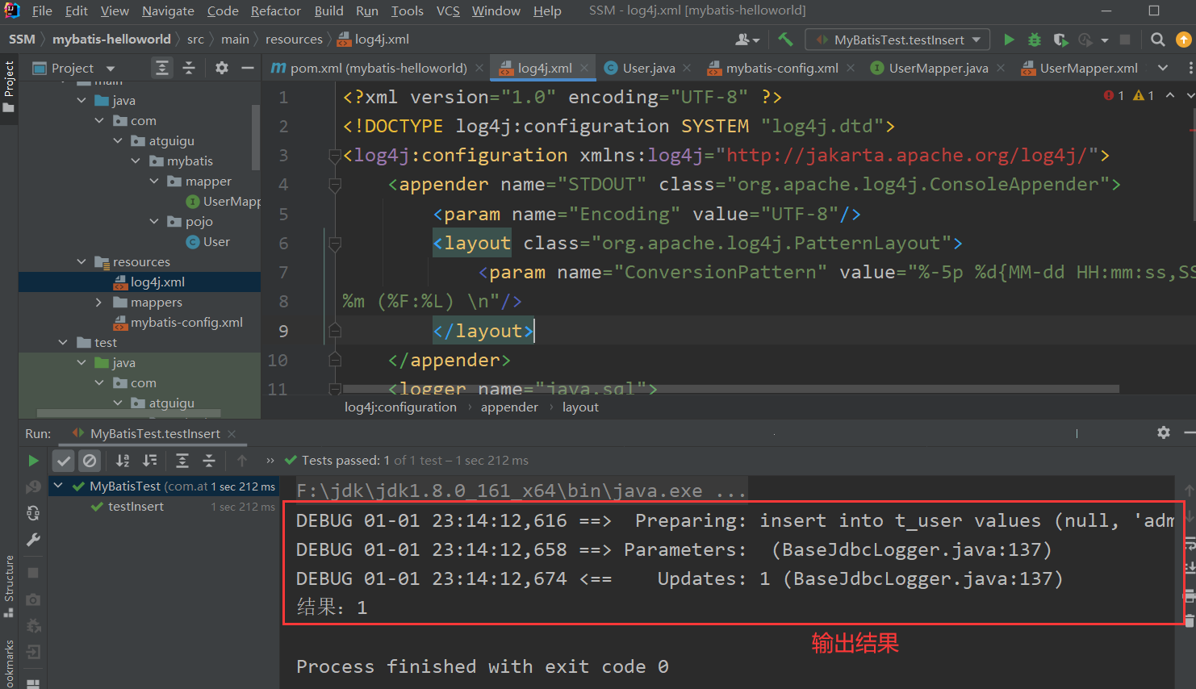Collapse the pojo package

(154, 221)
